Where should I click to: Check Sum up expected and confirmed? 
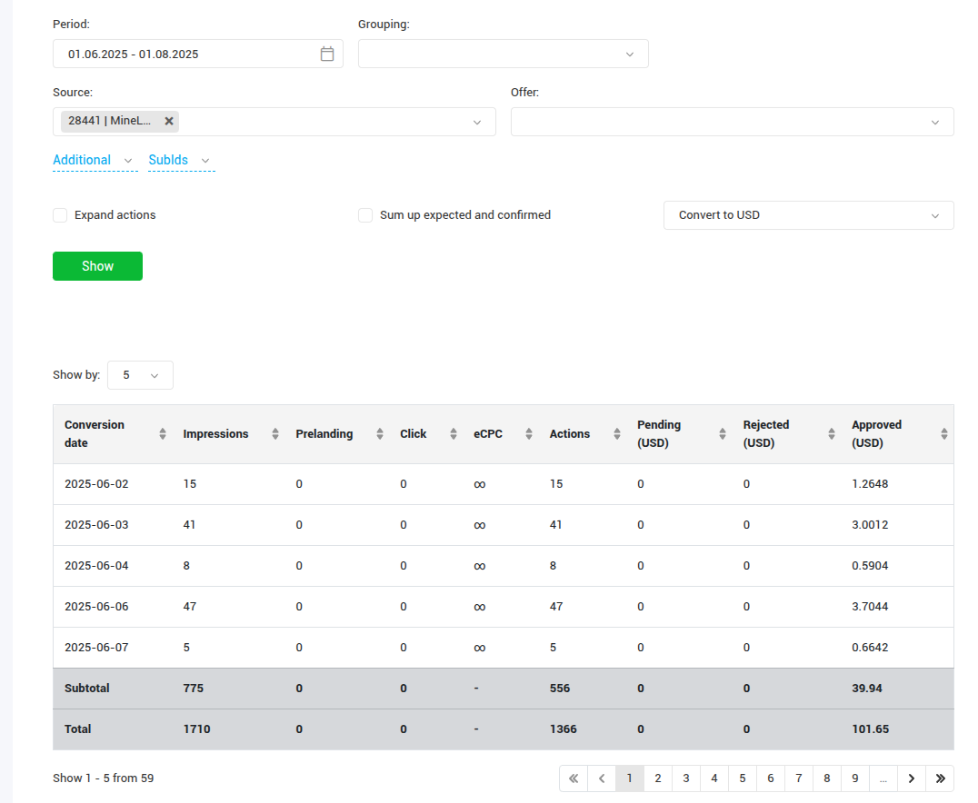click(x=365, y=215)
